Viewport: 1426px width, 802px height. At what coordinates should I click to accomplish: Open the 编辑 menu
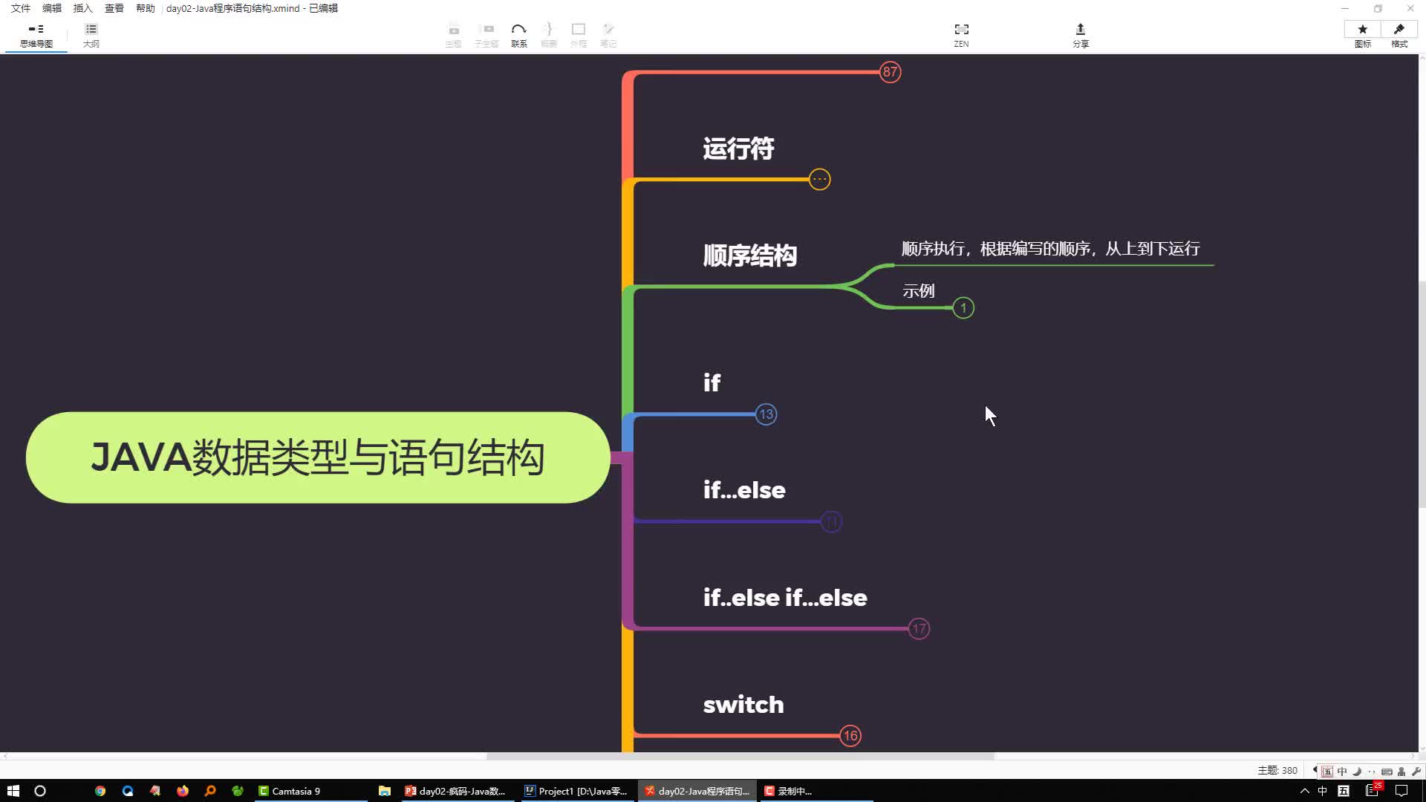pyautogui.click(x=52, y=8)
